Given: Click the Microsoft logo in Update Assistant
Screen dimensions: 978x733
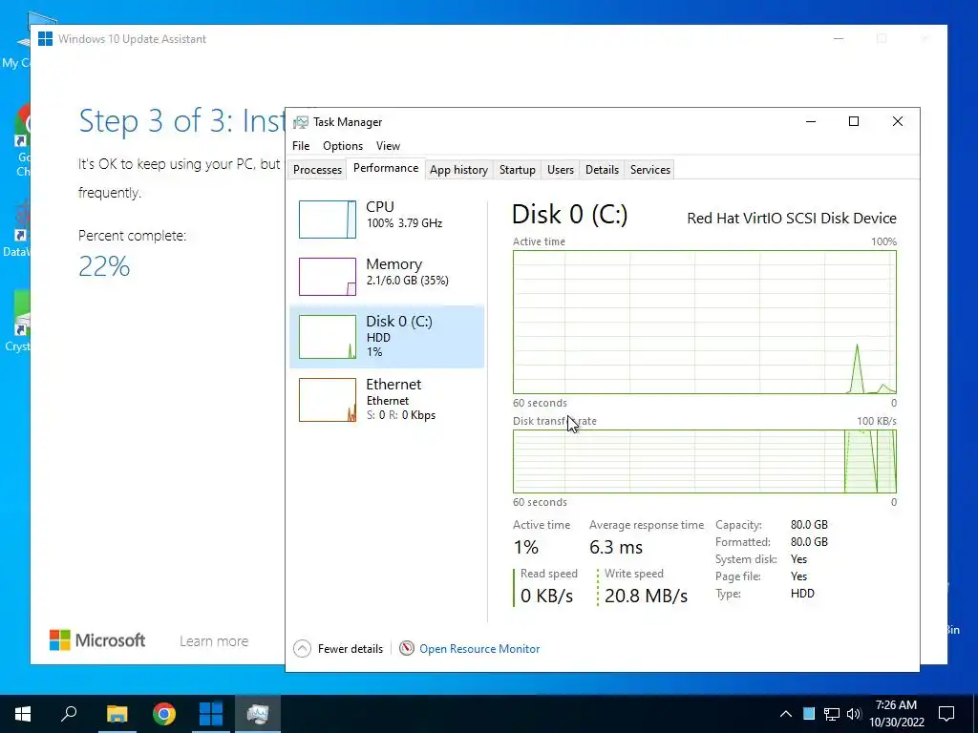Looking at the screenshot, I should (97, 640).
